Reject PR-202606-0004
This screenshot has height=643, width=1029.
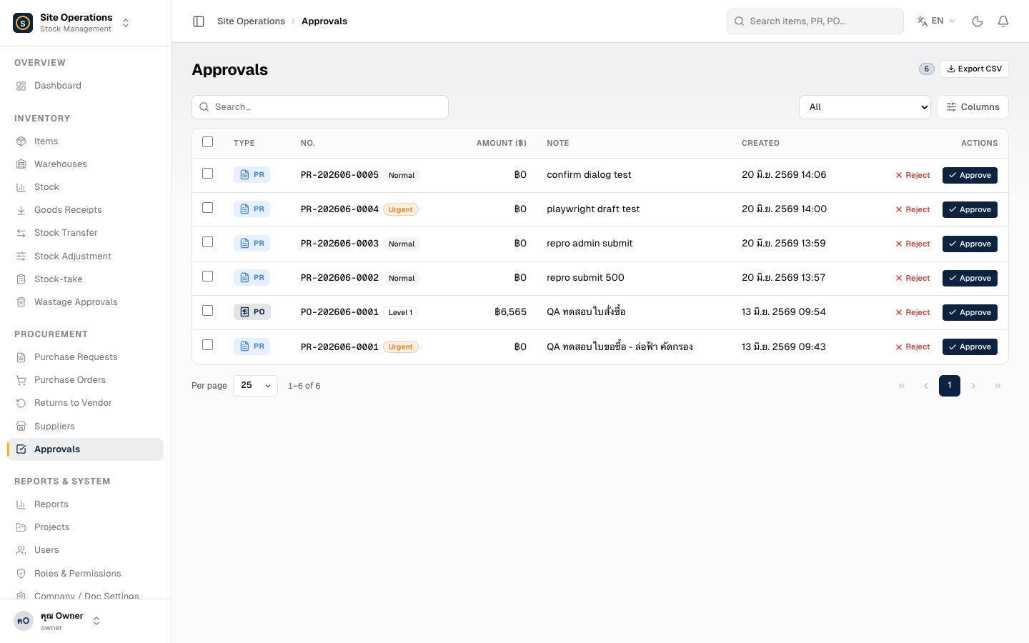coord(913,209)
